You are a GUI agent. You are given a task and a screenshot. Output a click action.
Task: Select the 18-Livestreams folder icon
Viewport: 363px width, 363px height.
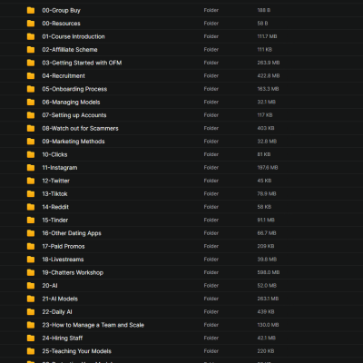click(31, 260)
